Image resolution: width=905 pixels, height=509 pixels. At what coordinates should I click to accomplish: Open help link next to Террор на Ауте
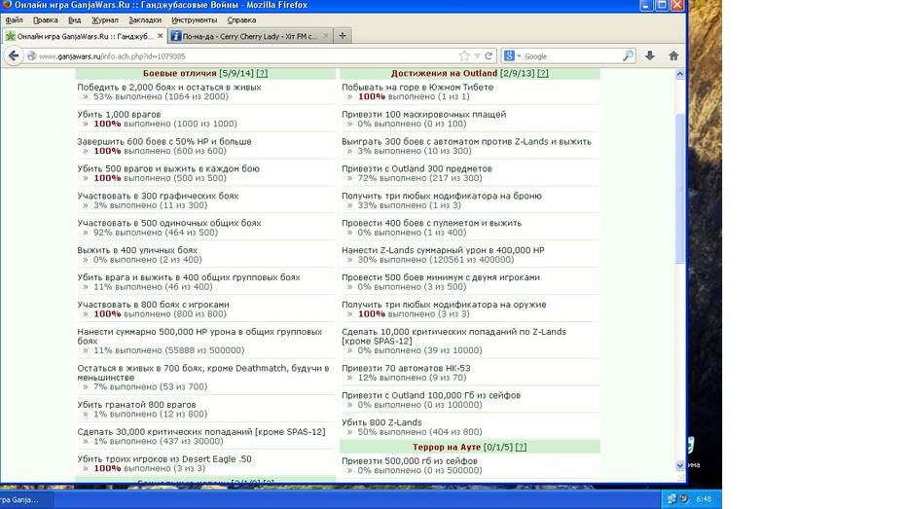pos(521,448)
